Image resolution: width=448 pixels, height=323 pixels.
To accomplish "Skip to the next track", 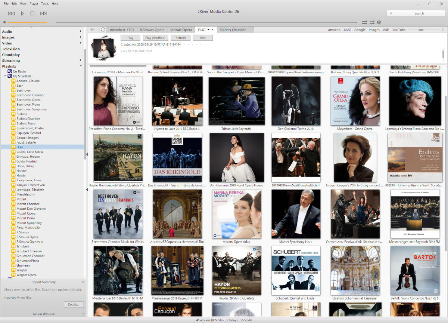I will (43, 13).
